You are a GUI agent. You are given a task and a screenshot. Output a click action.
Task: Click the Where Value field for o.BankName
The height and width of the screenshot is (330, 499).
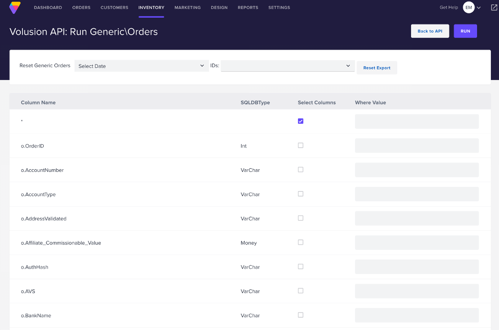pyautogui.click(x=416, y=316)
